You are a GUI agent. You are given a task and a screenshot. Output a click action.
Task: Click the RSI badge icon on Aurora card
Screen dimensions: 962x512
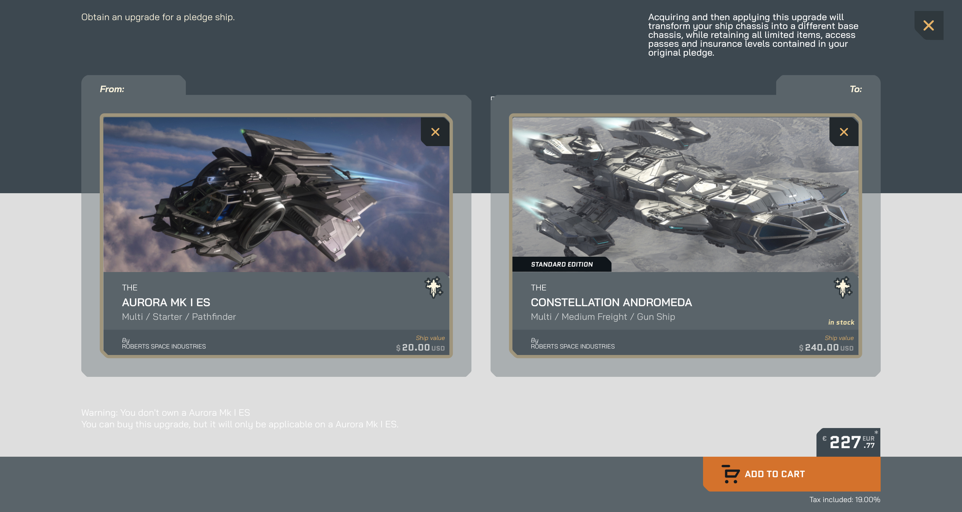[x=434, y=287]
